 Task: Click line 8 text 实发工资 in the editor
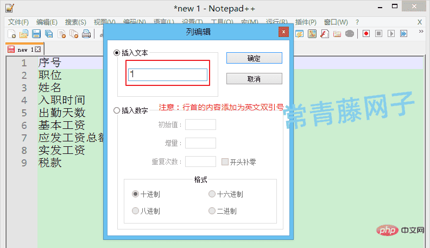[x=62, y=150]
